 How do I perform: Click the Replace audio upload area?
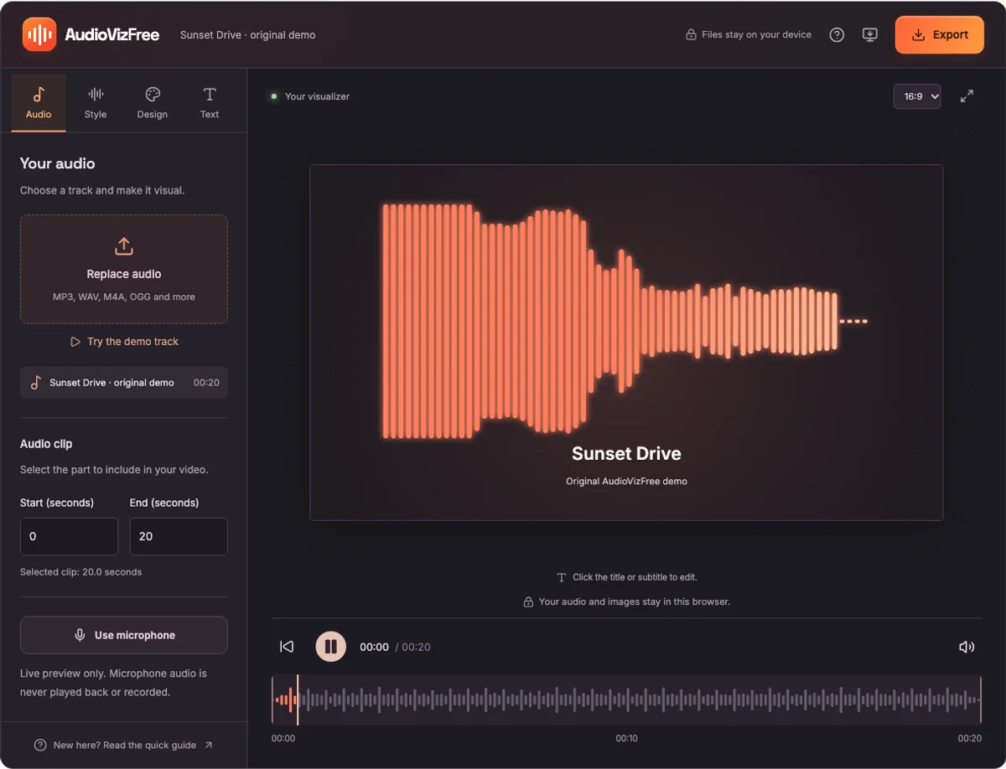[x=124, y=269]
